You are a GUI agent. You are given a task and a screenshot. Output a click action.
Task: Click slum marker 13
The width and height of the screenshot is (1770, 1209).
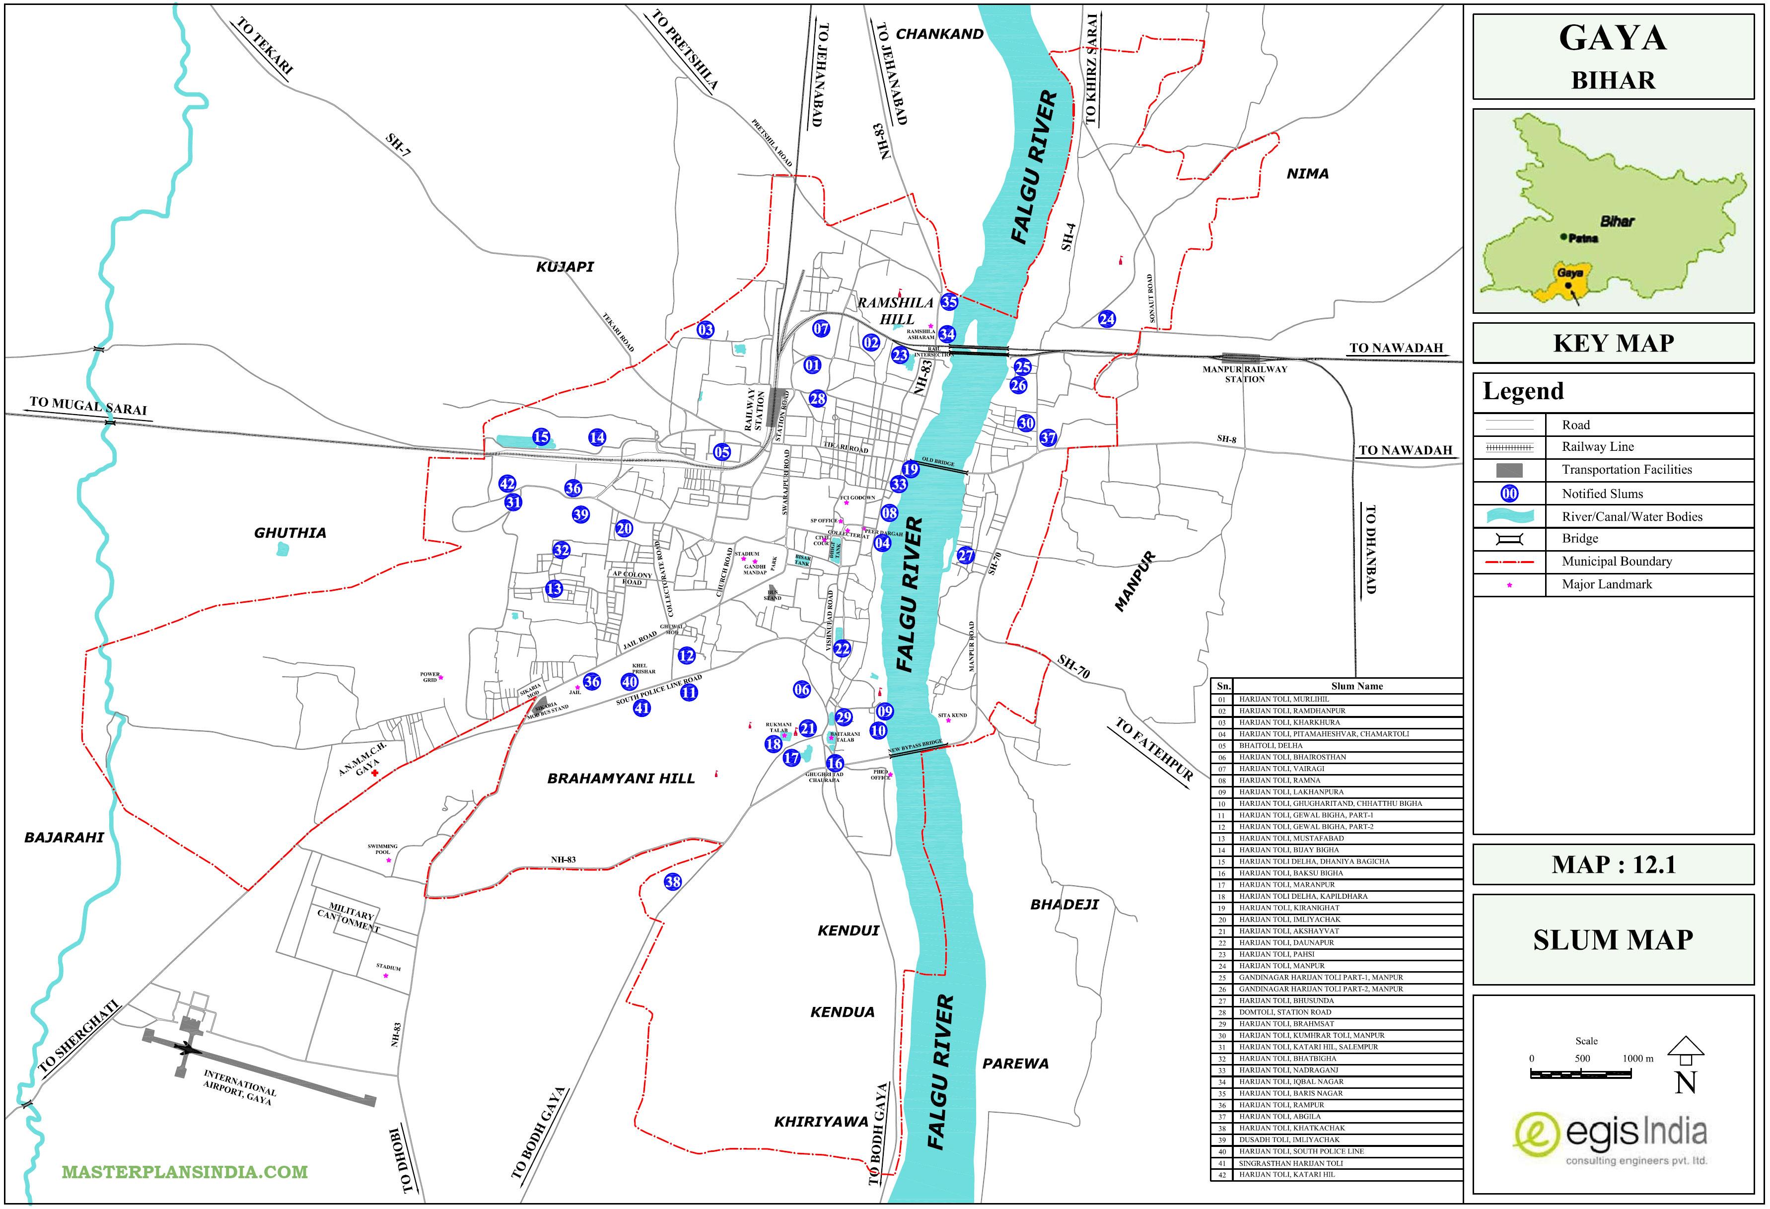[x=554, y=589]
